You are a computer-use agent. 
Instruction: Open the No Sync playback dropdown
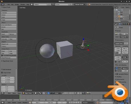[88, 103]
